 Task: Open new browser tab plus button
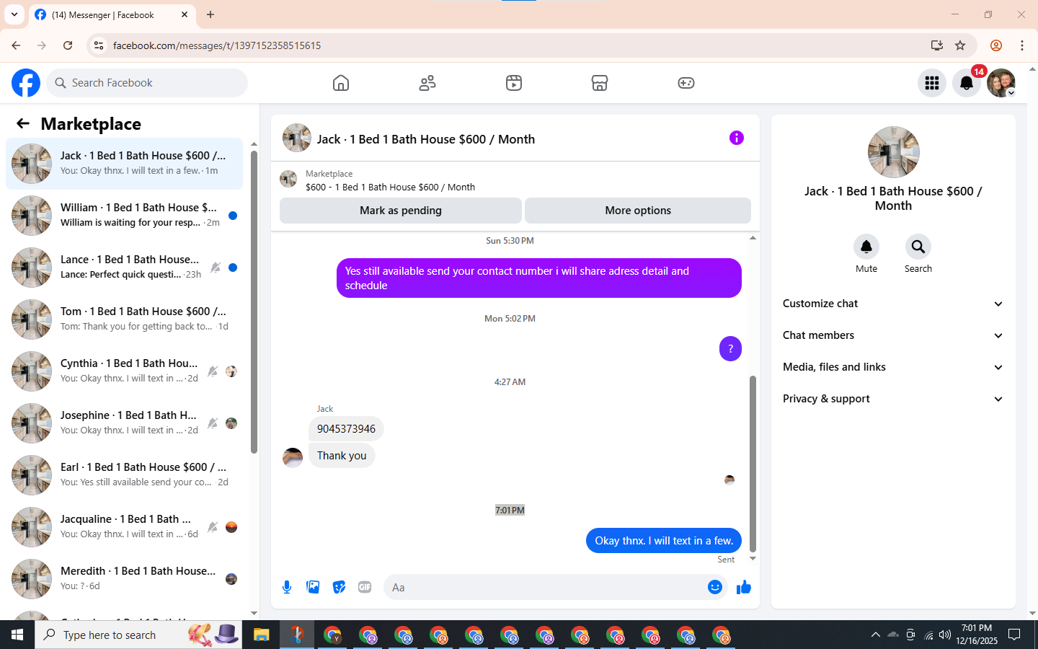(210, 14)
